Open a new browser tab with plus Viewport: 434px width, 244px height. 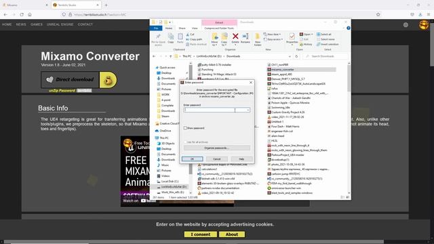click(x=106, y=5)
